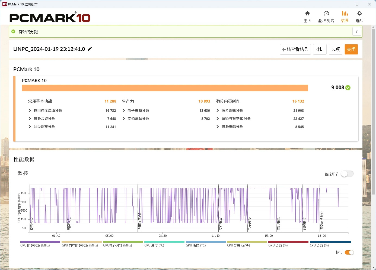Screen dimensions: 376x270
Task: Expand 文档编写分数 details
Action: pyautogui.click(x=124, y=118)
